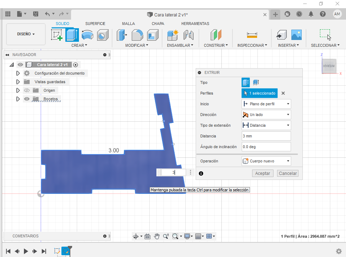Image resolution: width=346 pixels, height=257 pixels.
Task: Click the Insert Canvas image icon
Action: (x=296, y=35)
